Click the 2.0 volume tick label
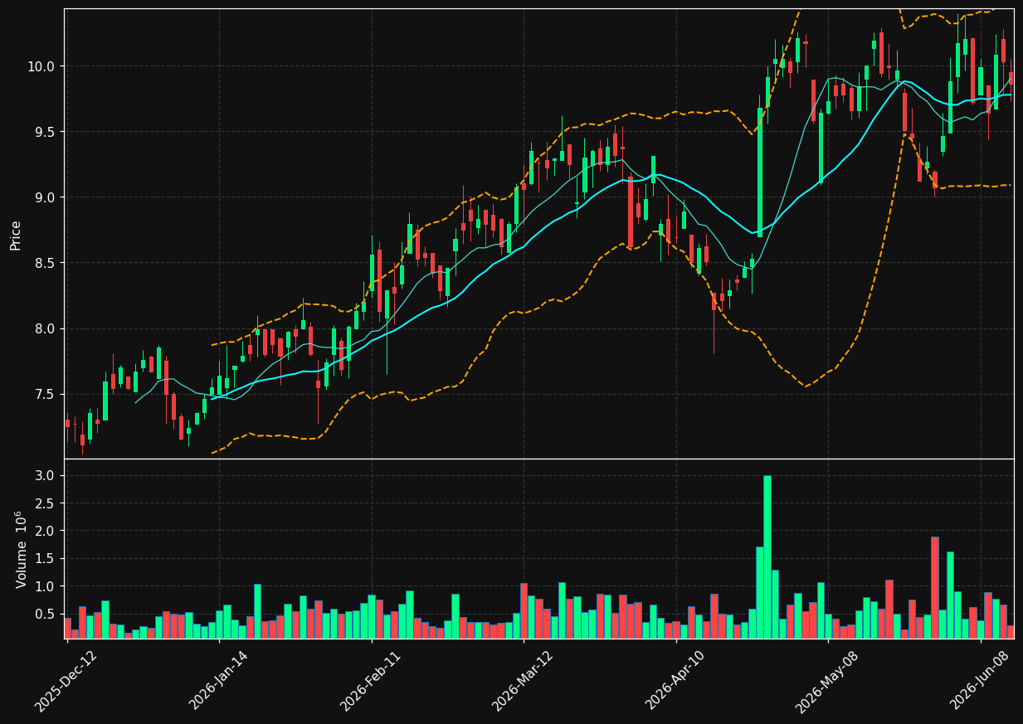The height and width of the screenshot is (724, 1023). (44, 531)
